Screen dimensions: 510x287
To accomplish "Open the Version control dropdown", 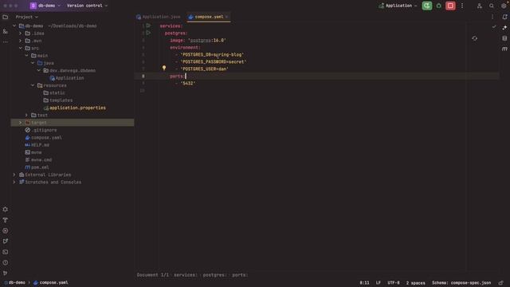I will [87, 6].
